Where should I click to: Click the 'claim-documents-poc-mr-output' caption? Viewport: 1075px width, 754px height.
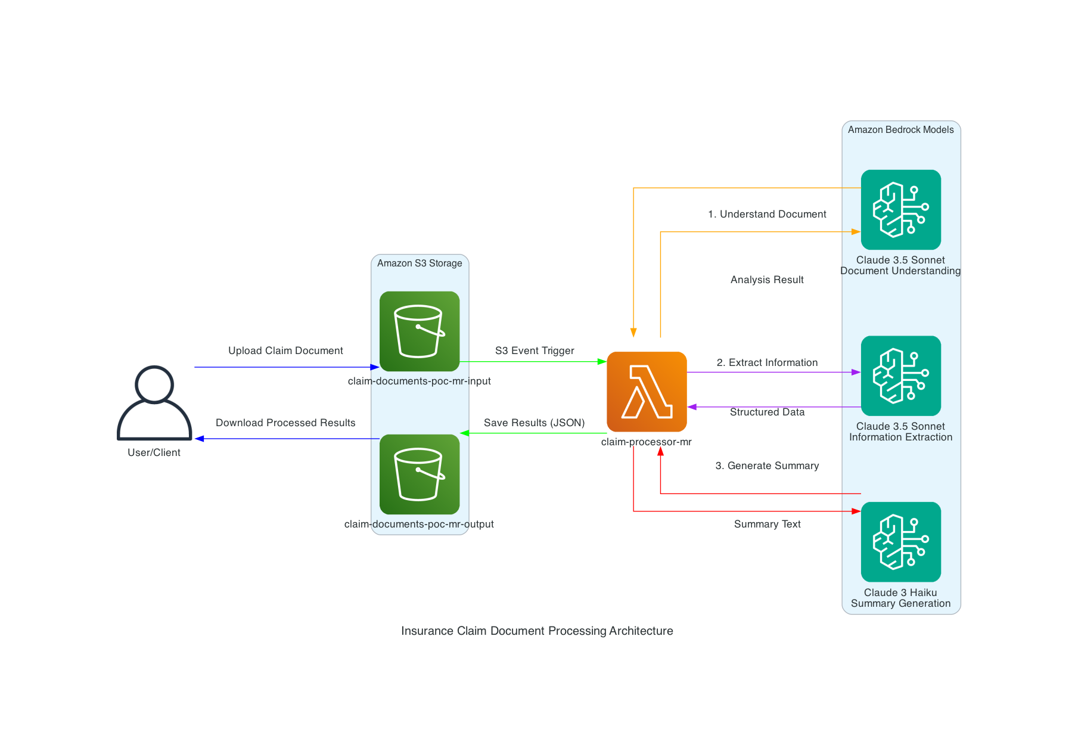(x=419, y=524)
